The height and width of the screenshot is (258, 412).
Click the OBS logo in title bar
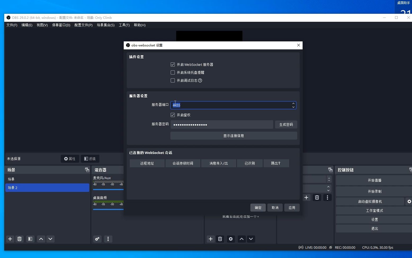point(8,18)
